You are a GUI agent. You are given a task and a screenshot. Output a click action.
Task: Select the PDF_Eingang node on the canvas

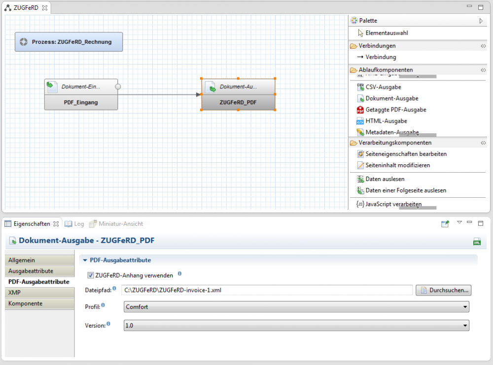(x=81, y=94)
